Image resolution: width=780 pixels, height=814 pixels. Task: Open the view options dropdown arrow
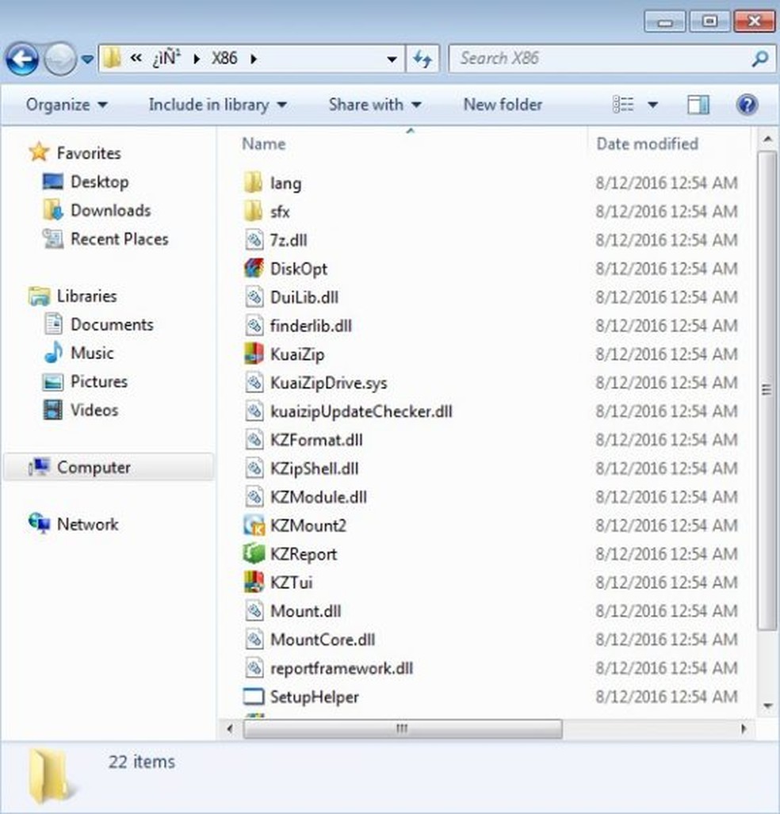(652, 105)
